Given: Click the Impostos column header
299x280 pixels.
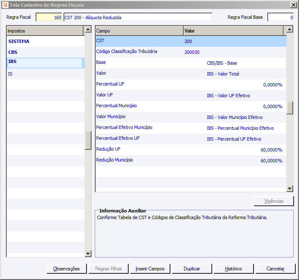Looking at the screenshot, I should pyautogui.click(x=45, y=31).
